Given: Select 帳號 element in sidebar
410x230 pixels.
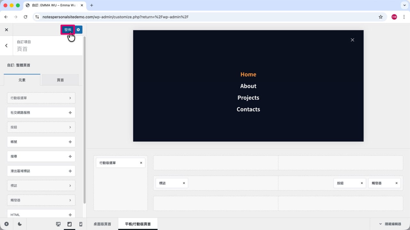Looking at the screenshot, I should pos(41,142).
